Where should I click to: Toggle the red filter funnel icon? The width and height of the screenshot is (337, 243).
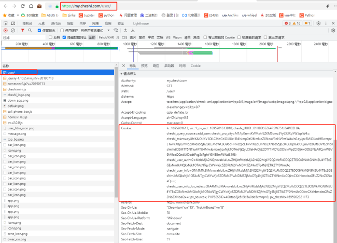coord(23,30)
